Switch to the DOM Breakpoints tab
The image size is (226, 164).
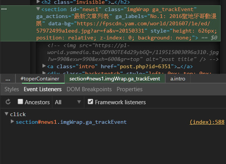[89, 89]
